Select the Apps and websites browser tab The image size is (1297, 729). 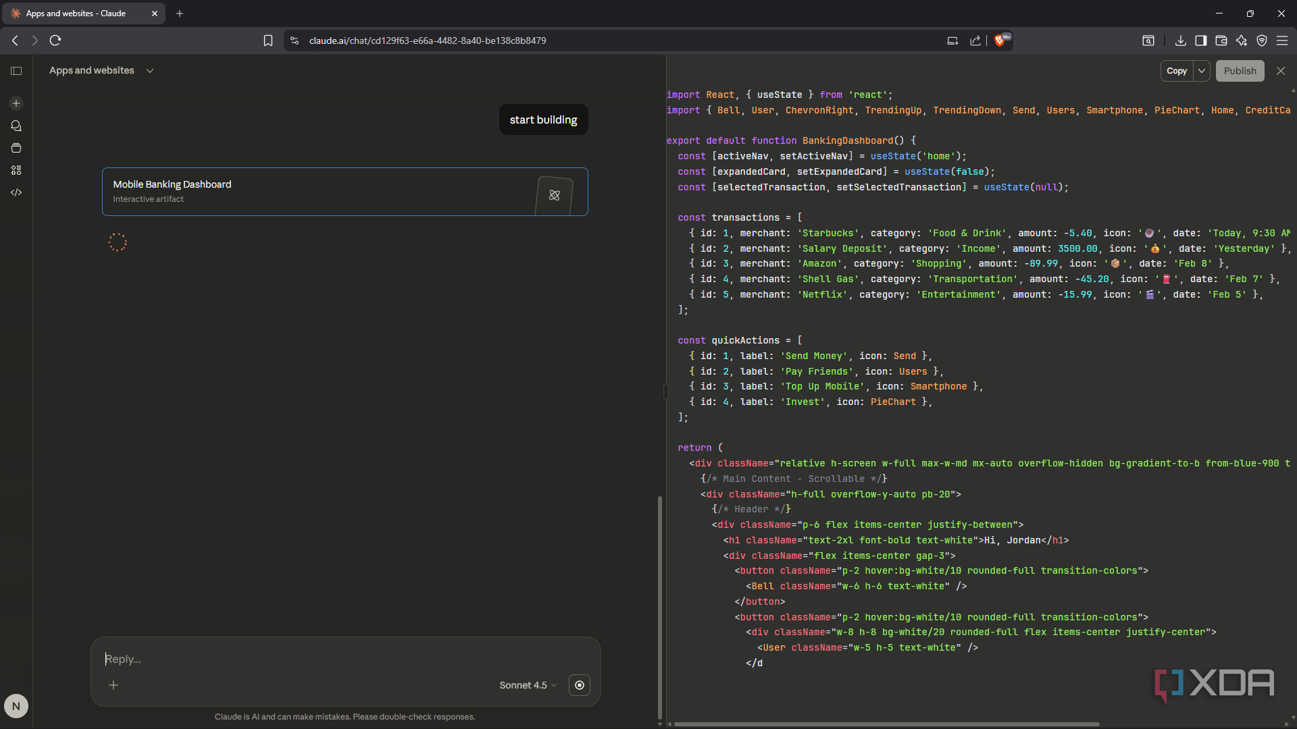click(82, 13)
